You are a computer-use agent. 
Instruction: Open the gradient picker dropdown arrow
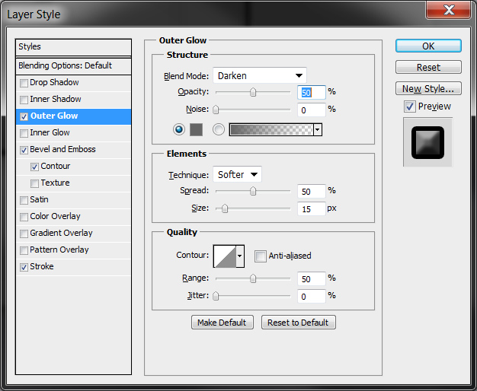[318, 130]
